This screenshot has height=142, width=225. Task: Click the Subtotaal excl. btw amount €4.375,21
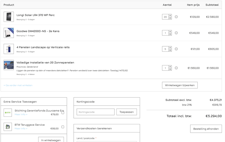[216, 100]
